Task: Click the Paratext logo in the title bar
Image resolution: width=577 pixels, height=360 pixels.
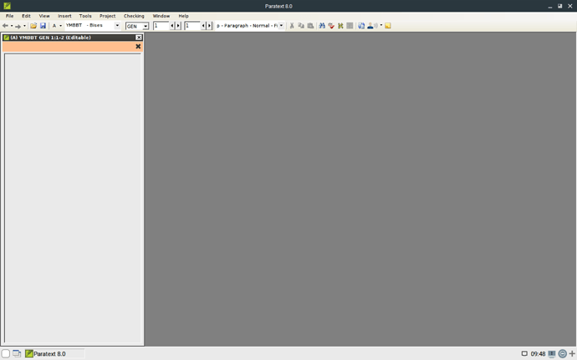Action: [x=7, y=6]
